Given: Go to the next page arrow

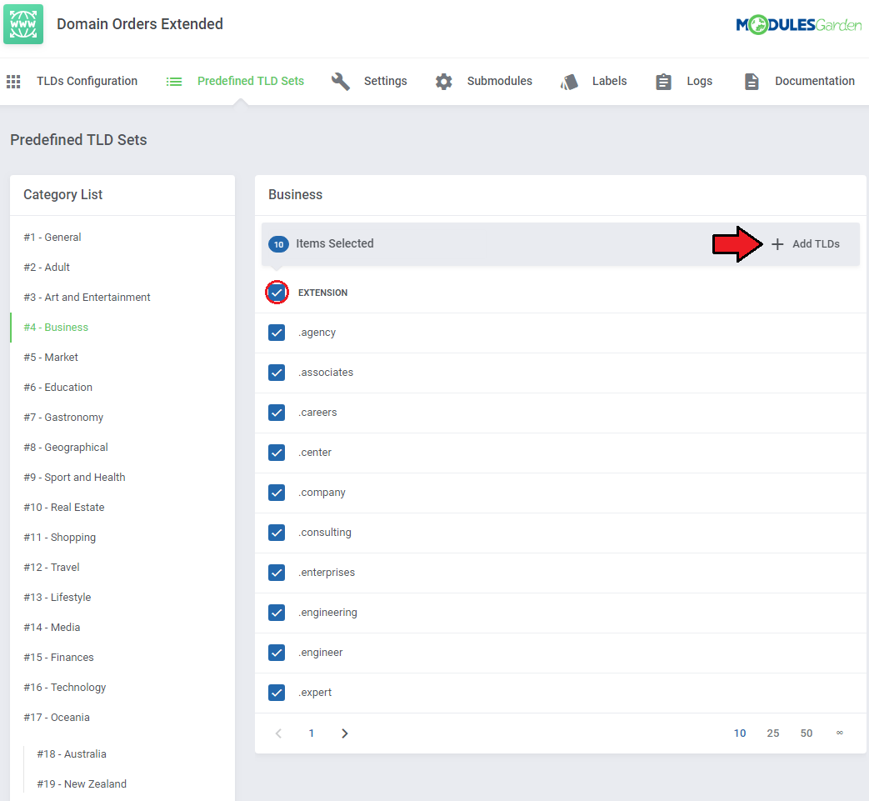Looking at the screenshot, I should (x=345, y=733).
